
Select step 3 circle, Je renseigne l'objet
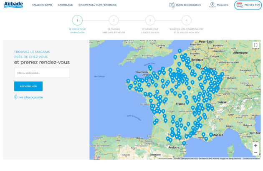tap(150, 20)
